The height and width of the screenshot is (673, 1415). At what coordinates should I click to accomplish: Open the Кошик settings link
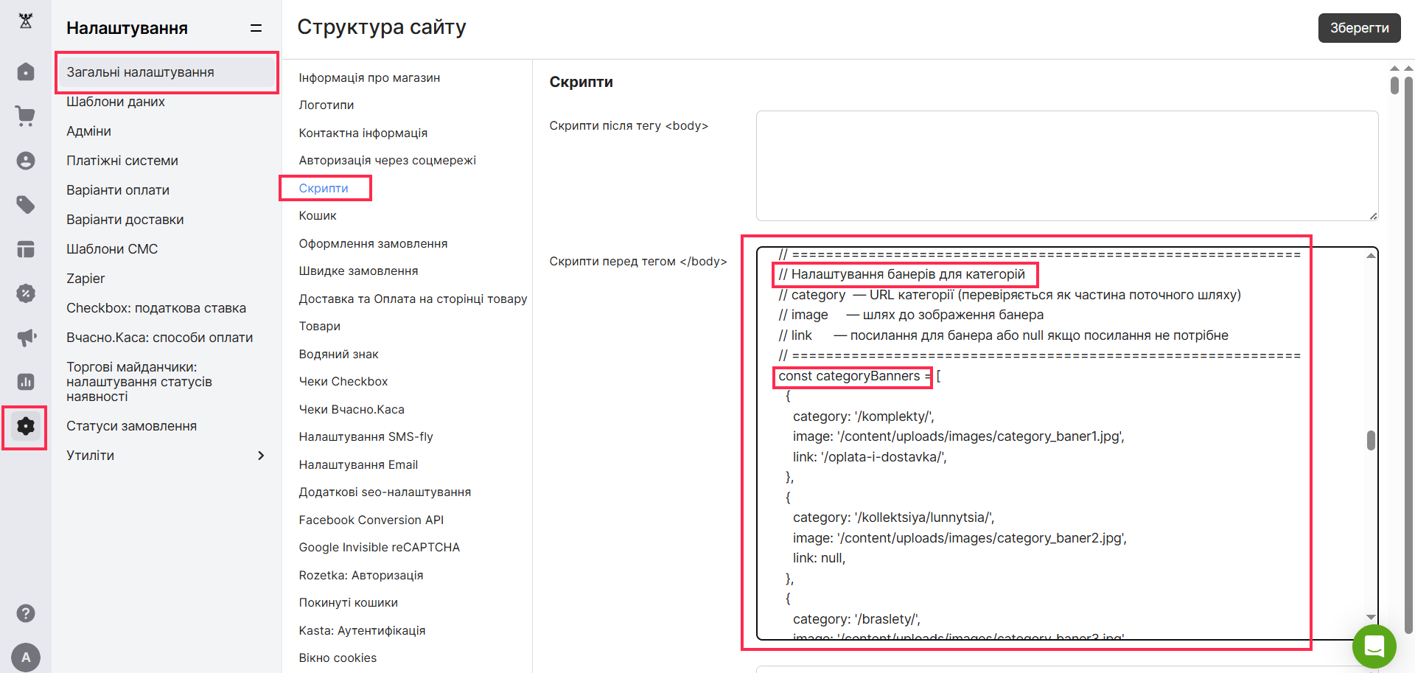pos(318,216)
